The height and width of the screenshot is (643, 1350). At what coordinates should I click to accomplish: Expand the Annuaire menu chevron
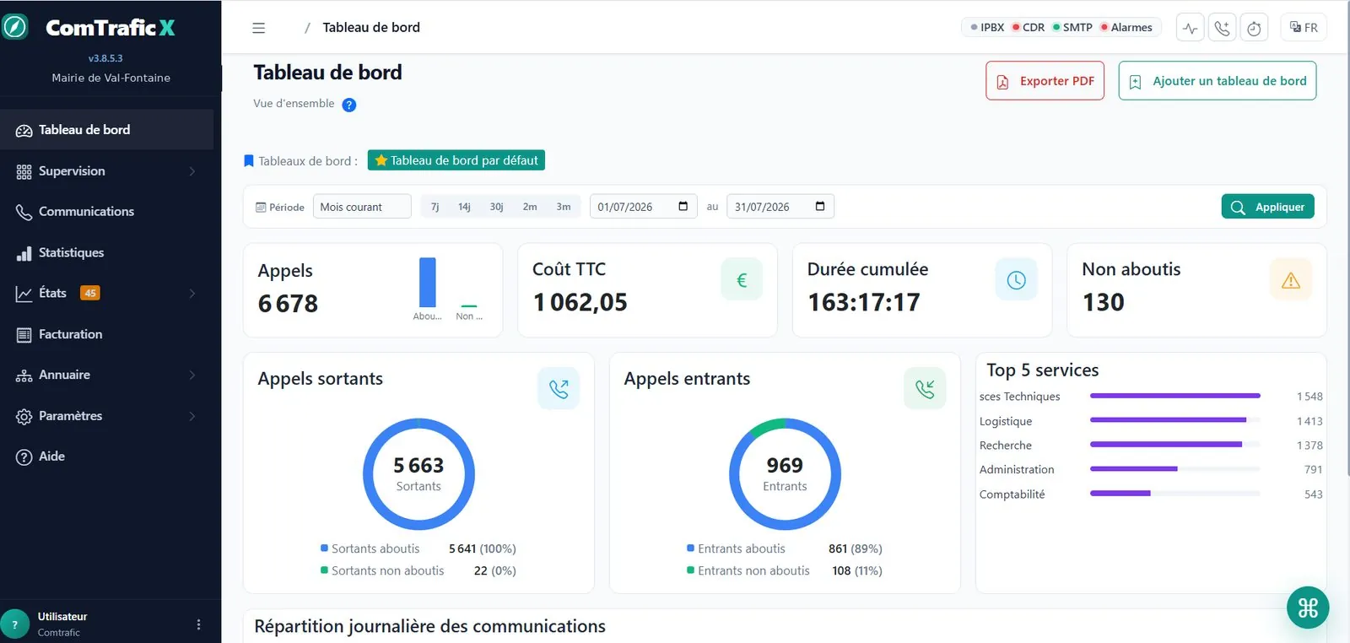(192, 375)
